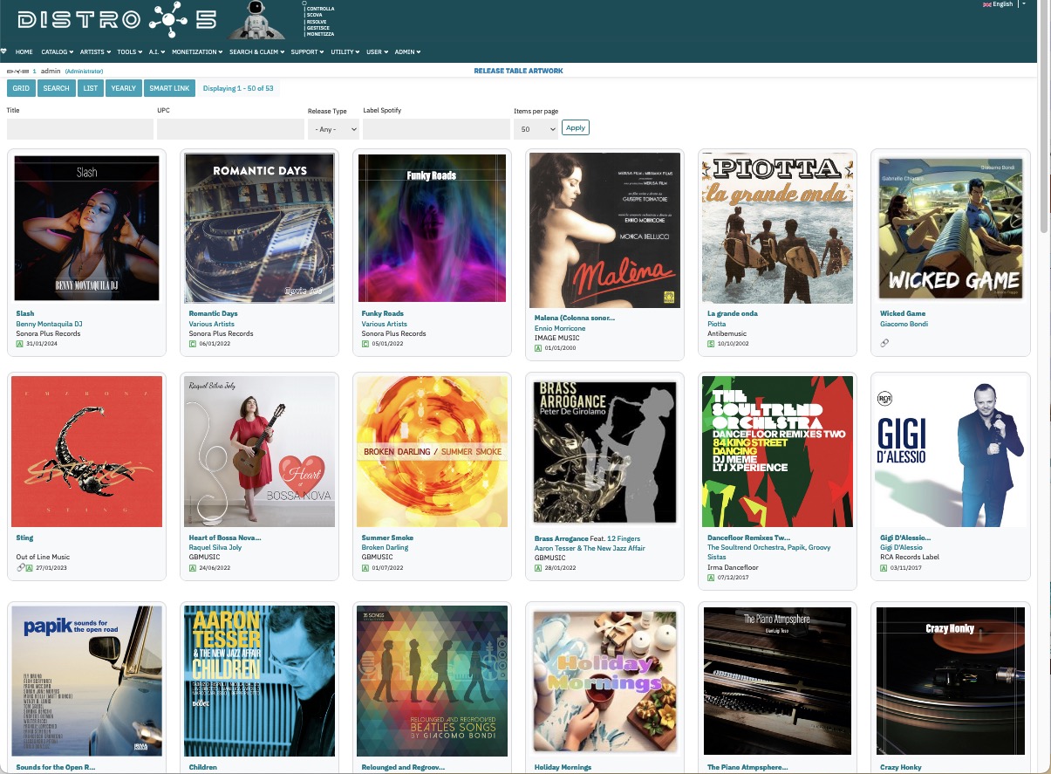The width and height of the screenshot is (1051, 774).
Task: Click the UK flag language icon
Action: point(987,4)
